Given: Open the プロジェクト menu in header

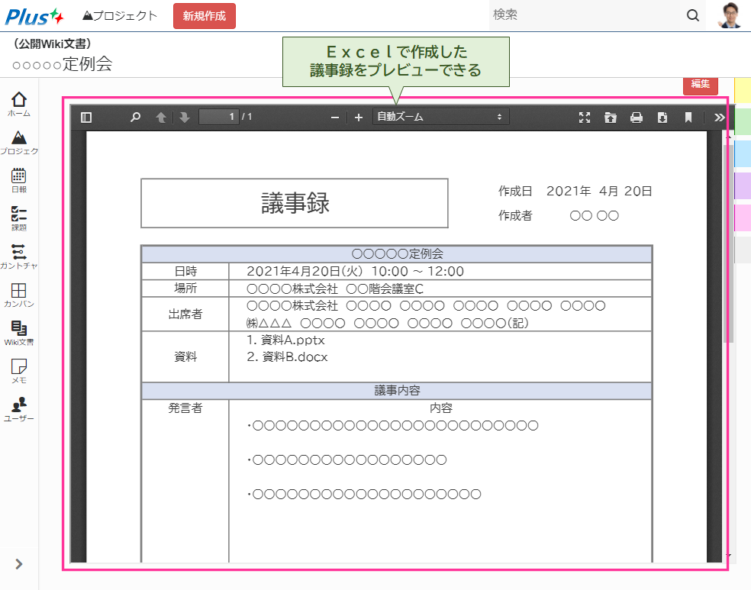Looking at the screenshot, I should point(120,16).
